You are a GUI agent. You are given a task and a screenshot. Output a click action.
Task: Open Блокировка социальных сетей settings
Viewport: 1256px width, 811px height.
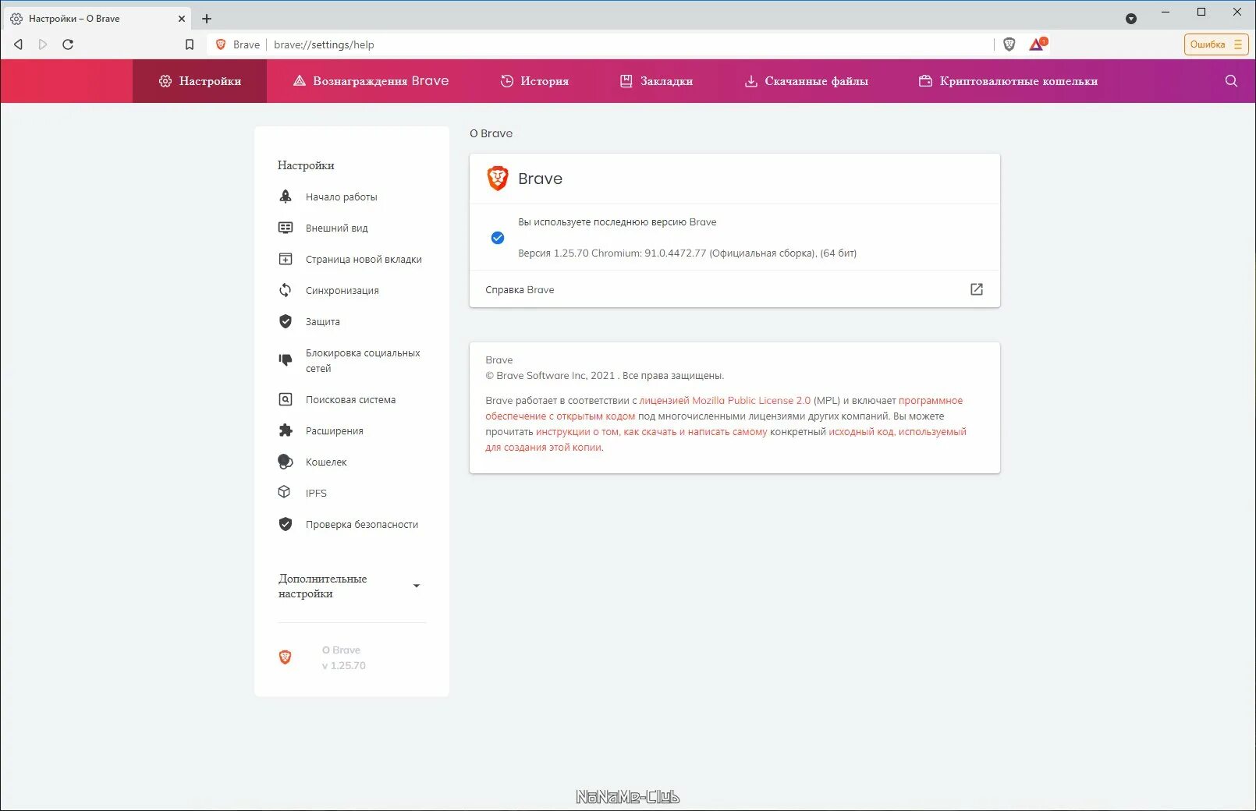[363, 360]
